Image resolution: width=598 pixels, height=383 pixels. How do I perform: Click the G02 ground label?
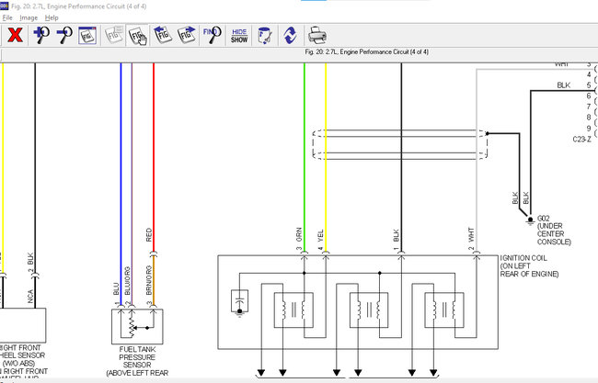543,219
